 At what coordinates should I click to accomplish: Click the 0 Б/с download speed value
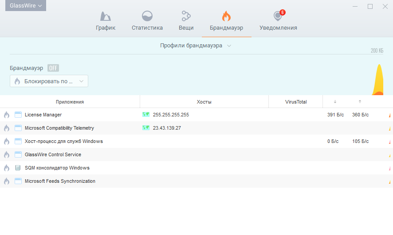333,141
